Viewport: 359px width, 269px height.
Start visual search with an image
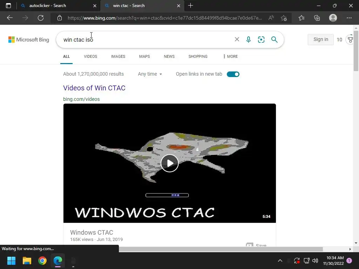click(261, 40)
